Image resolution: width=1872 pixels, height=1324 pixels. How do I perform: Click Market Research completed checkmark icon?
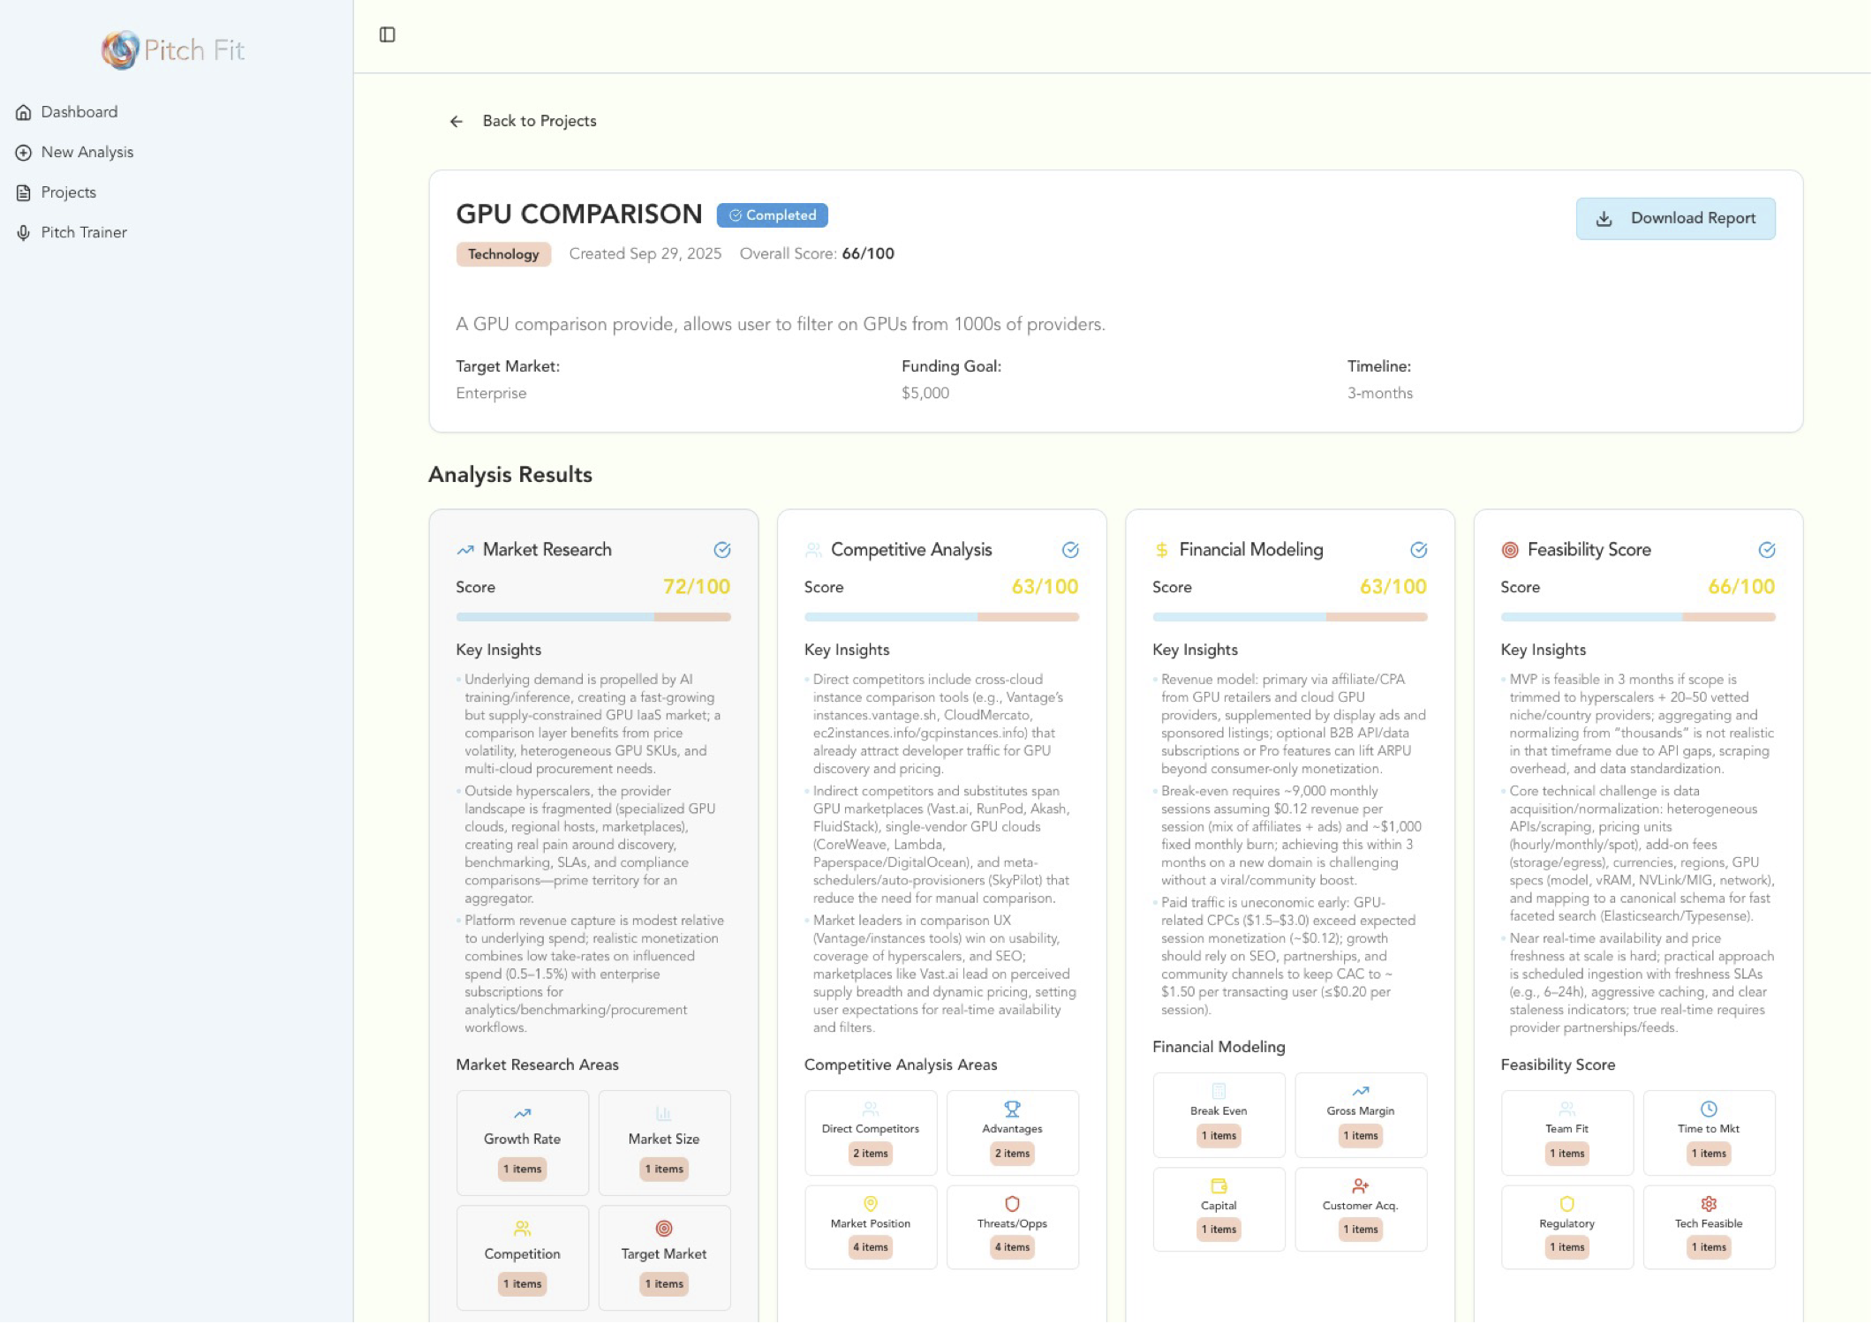[x=721, y=550]
